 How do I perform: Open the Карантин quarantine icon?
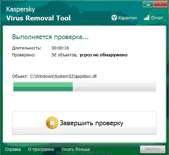point(114,18)
